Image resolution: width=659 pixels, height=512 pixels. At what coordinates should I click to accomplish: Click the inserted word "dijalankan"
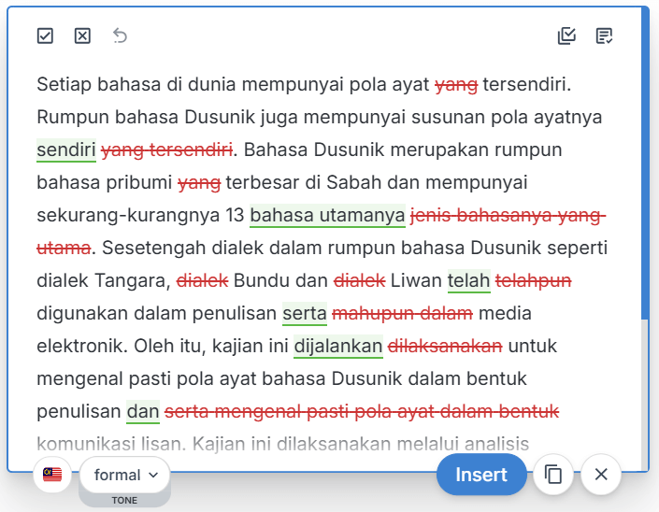tap(338, 347)
